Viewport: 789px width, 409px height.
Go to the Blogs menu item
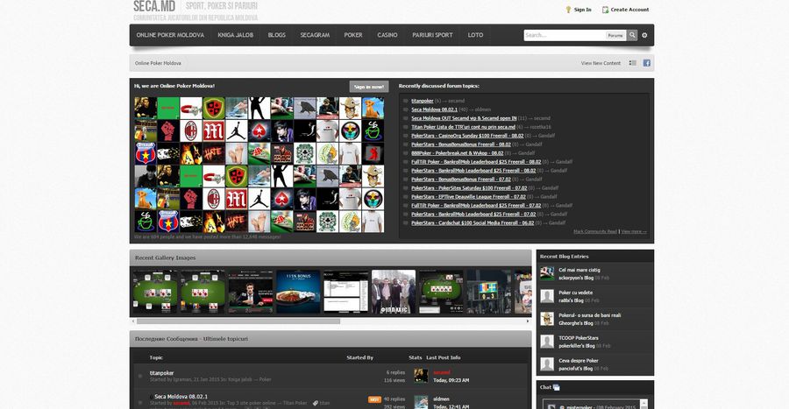pos(277,35)
